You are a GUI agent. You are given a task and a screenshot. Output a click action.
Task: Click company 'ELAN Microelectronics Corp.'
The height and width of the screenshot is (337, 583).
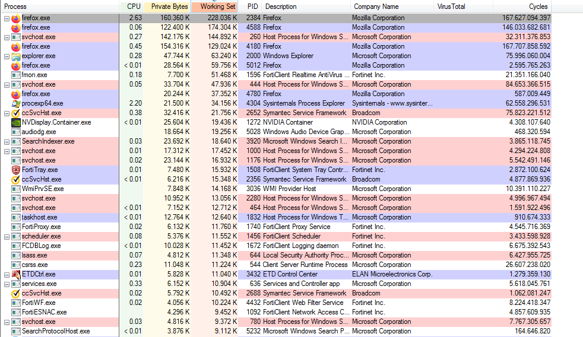point(392,274)
